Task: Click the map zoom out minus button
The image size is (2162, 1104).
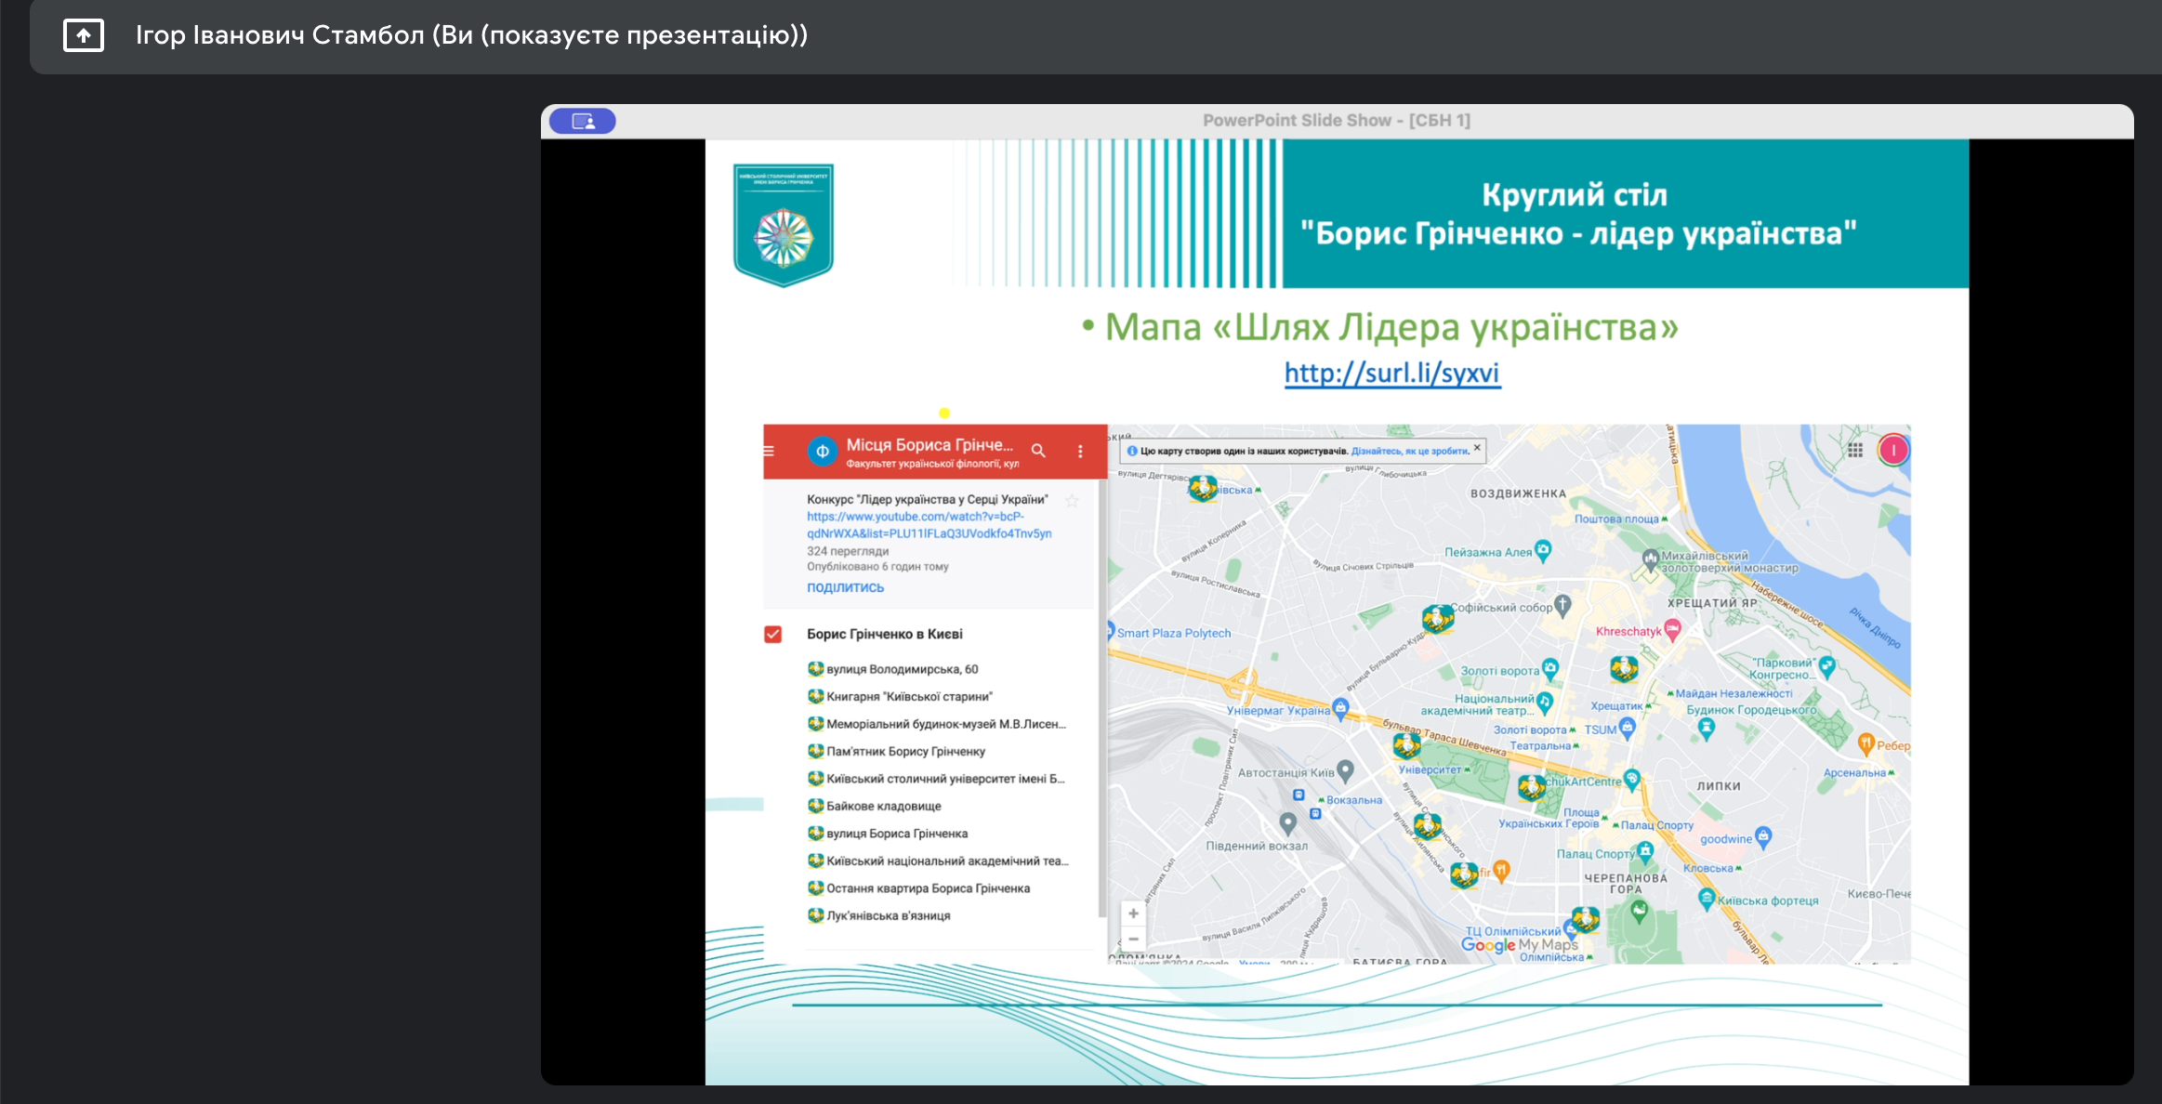Action: (1133, 939)
